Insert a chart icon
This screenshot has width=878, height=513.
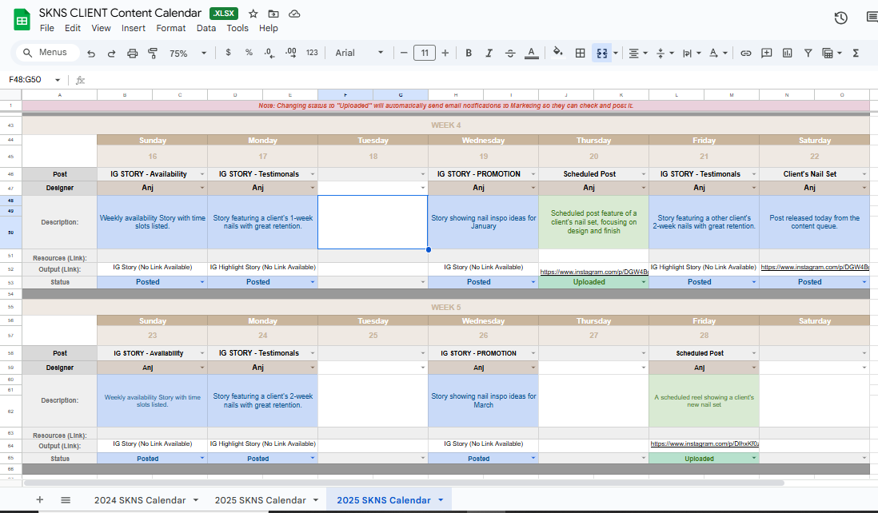(788, 54)
